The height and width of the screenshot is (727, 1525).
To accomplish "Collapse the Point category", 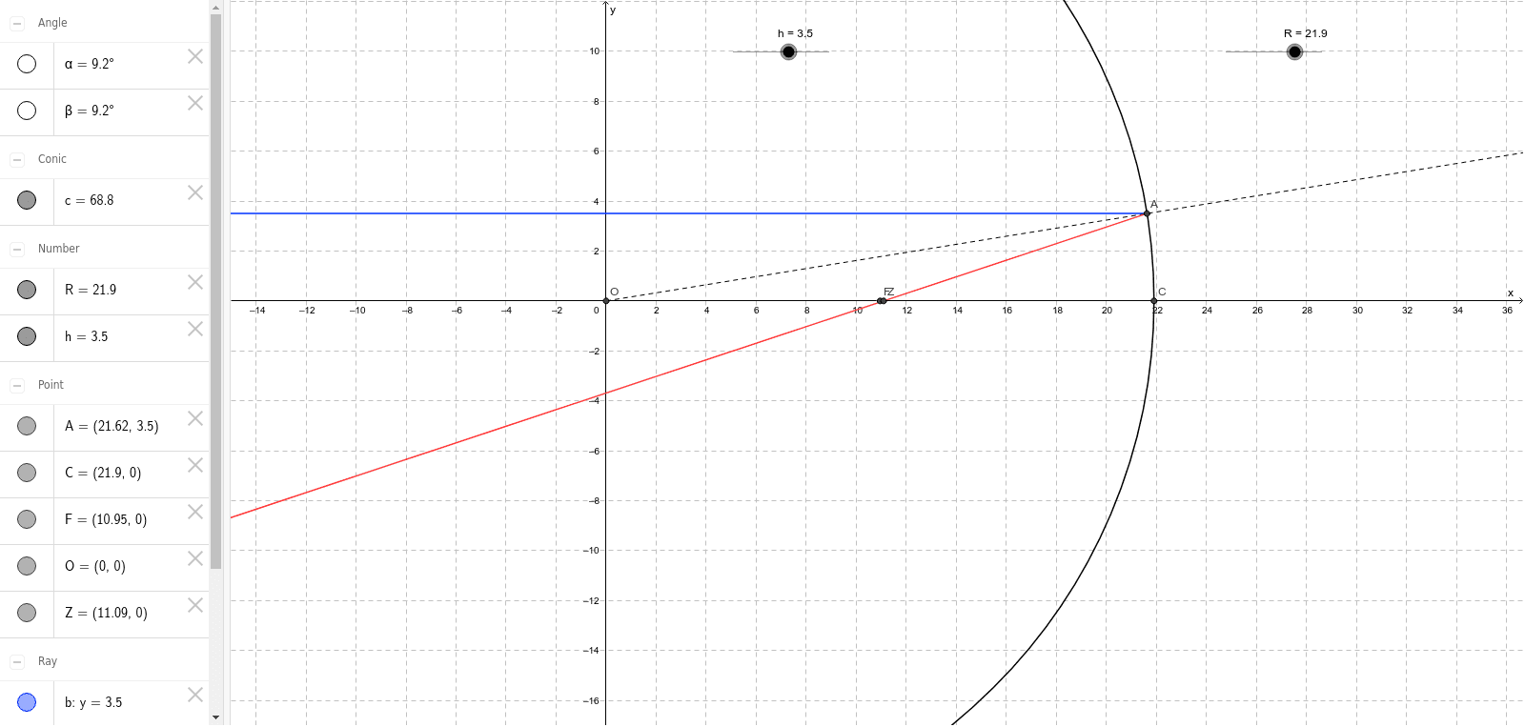I will [17, 385].
